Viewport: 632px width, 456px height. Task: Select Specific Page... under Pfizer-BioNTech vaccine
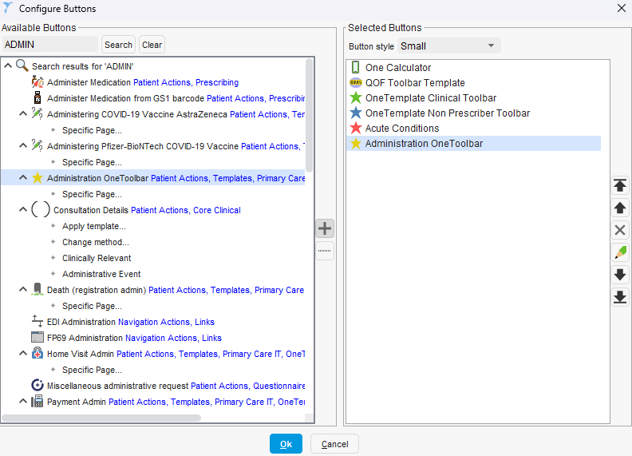pyautogui.click(x=92, y=162)
